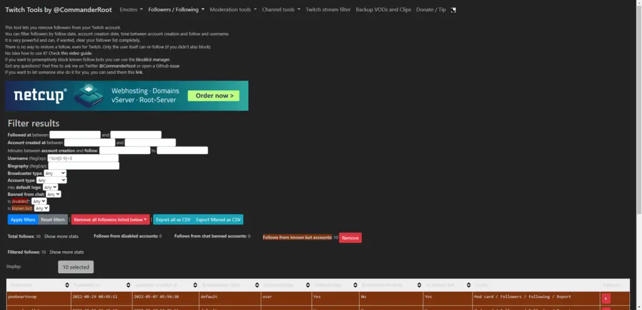The image size is (642, 310).
Task: Remove follows from known bot accounts
Action: point(350,238)
